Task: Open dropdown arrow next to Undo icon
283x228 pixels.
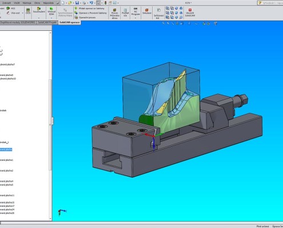Action: pyautogui.click(x=94, y=3)
